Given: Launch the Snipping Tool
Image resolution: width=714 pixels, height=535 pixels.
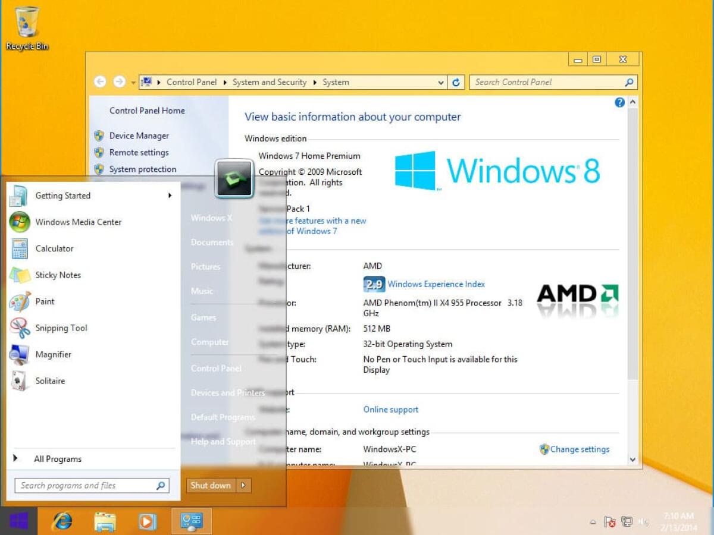Looking at the screenshot, I should point(61,328).
